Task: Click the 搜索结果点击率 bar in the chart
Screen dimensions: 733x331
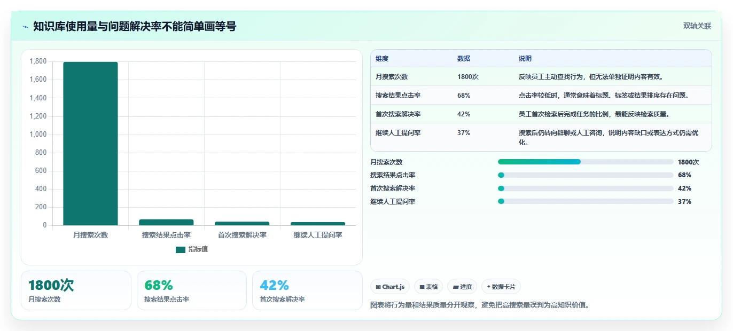Action: tap(166, 222)
